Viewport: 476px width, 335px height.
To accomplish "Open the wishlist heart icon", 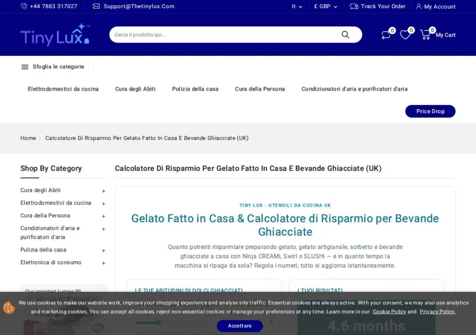I will pos(405,35).
